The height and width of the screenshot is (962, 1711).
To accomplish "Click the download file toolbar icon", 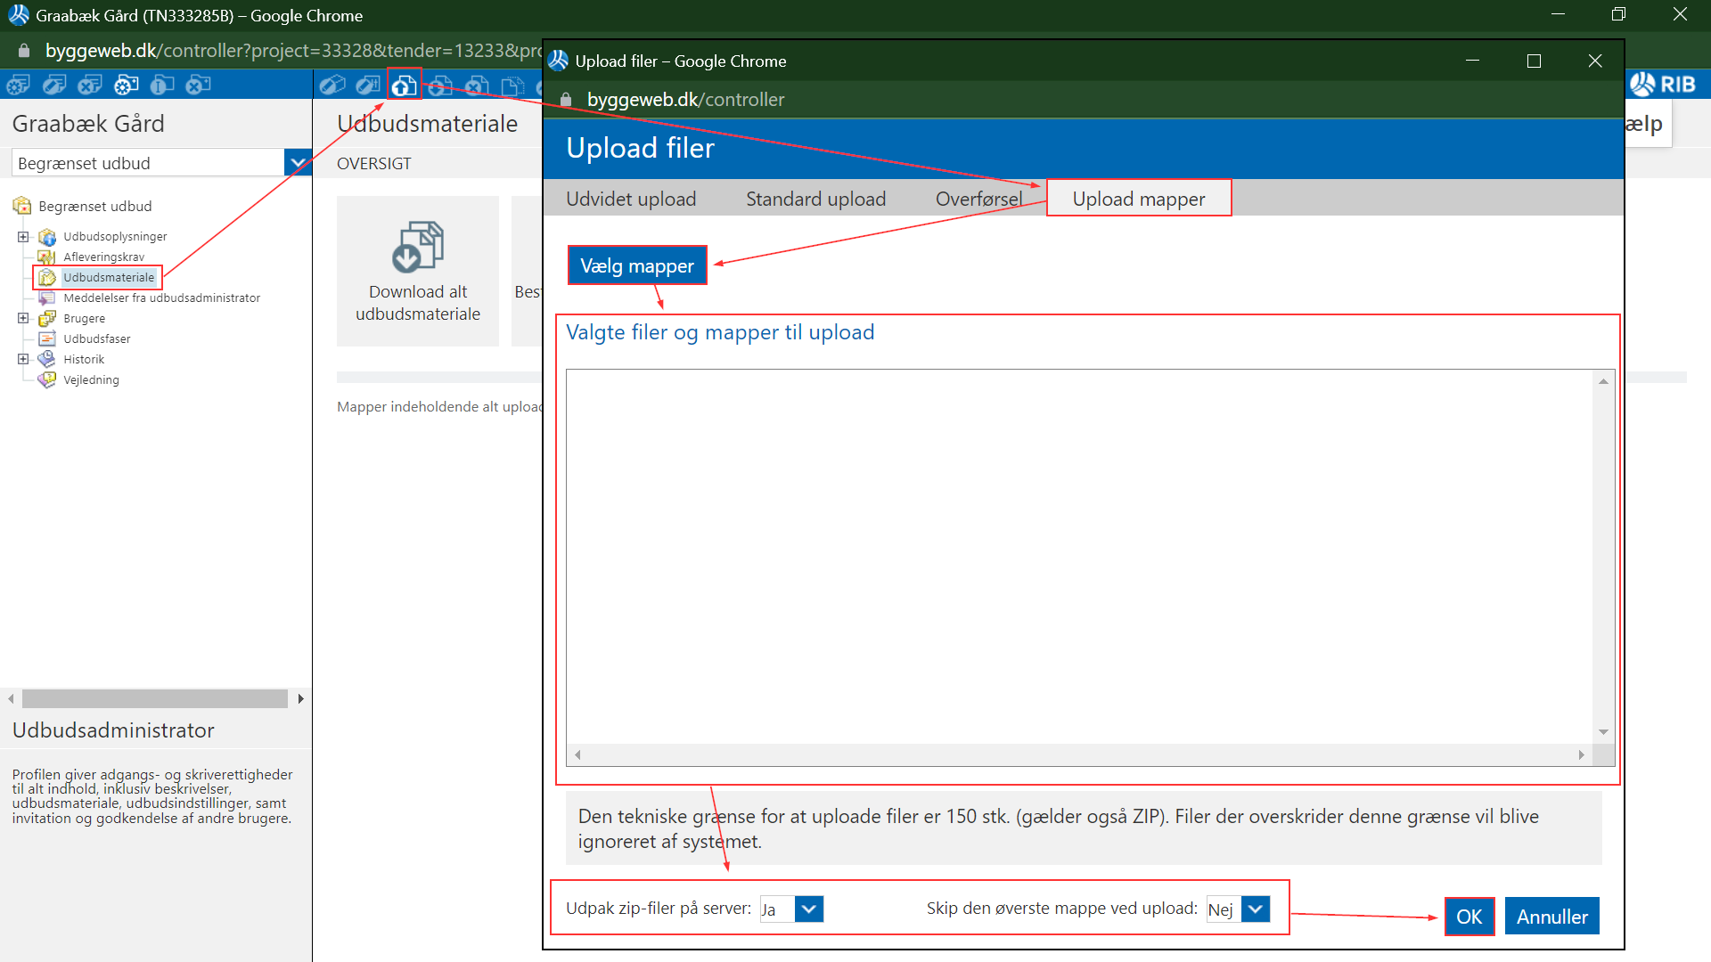I will coord(440,86).
